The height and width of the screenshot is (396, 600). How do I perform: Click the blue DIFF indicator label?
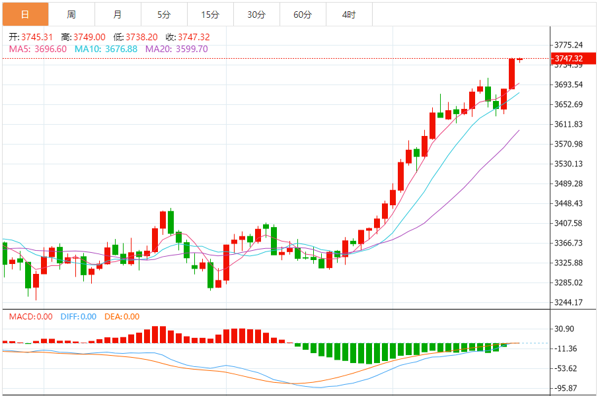coord(78,317)
